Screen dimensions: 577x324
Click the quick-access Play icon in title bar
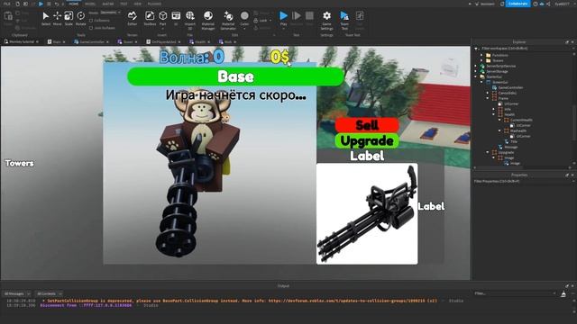coord(41,4)
